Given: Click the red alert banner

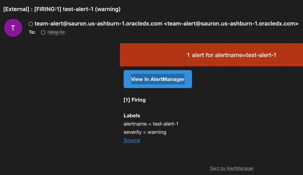Looking at the screenshot, I should pyautogui.click(x=211, y=55).
